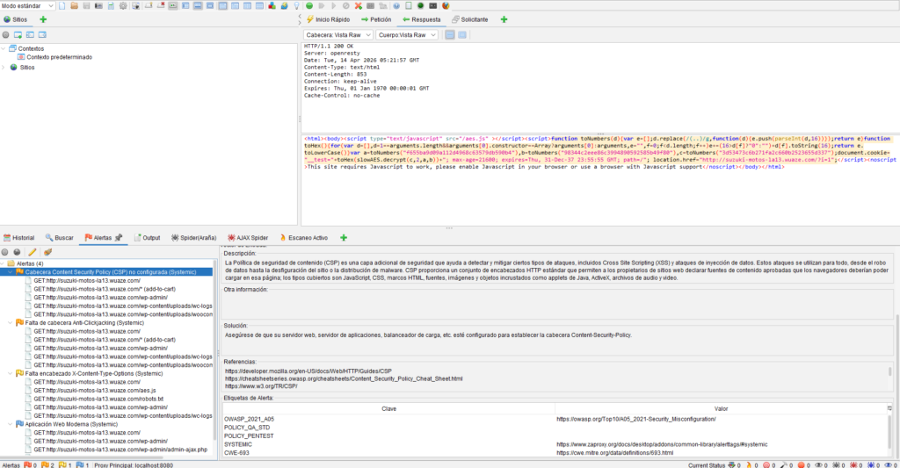The image size is (900, 468).
Task: Click the pin icon on Alertas tab
Action: [x=119, y=237]
